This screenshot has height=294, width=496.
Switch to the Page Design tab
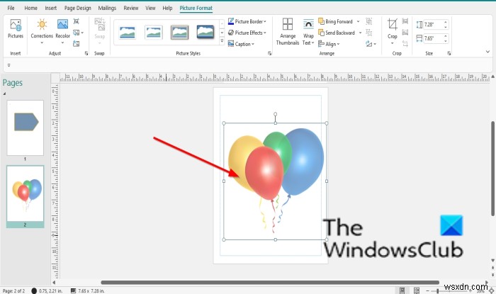point(77,8)
